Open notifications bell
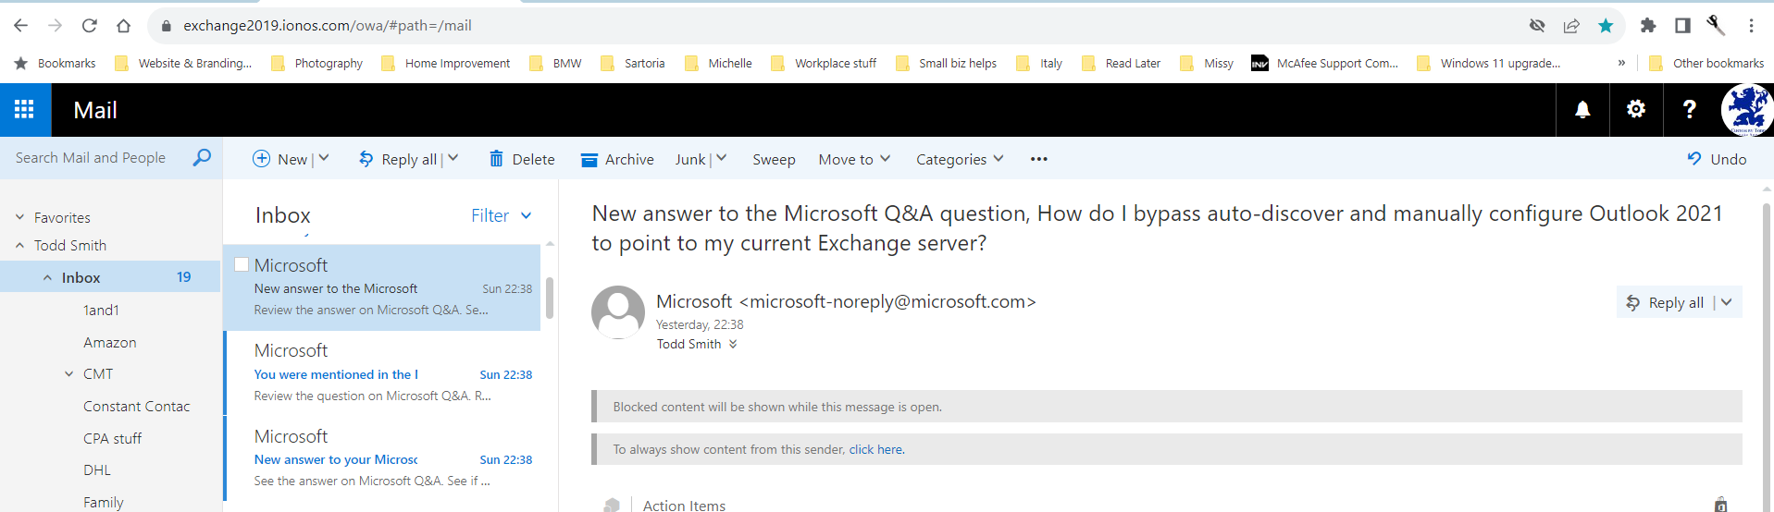The image size is (1774, 512). pos(1582,110)
